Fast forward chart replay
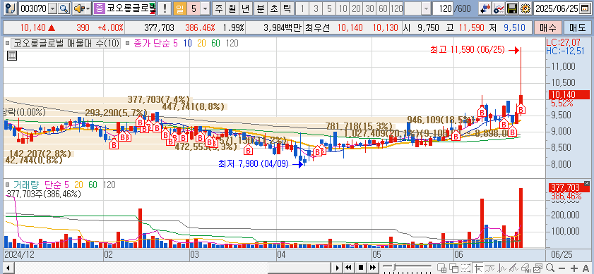 (373, 268)
